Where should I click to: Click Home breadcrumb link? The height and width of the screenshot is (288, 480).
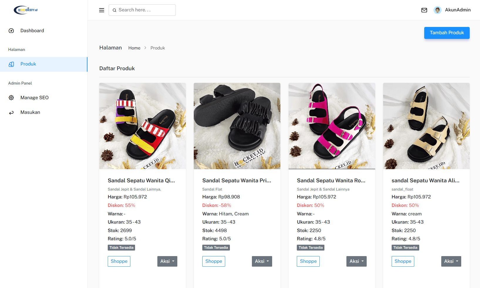[x=134, y=48]
